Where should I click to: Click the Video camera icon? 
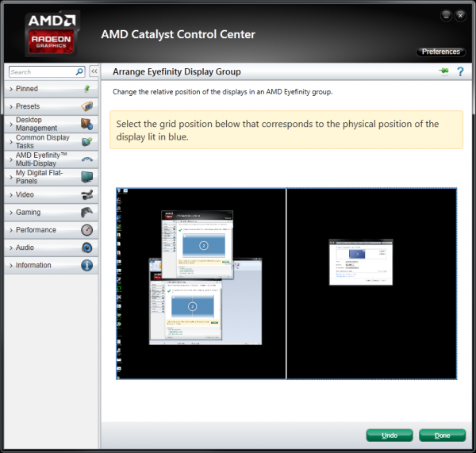click(x=86, y=194)
